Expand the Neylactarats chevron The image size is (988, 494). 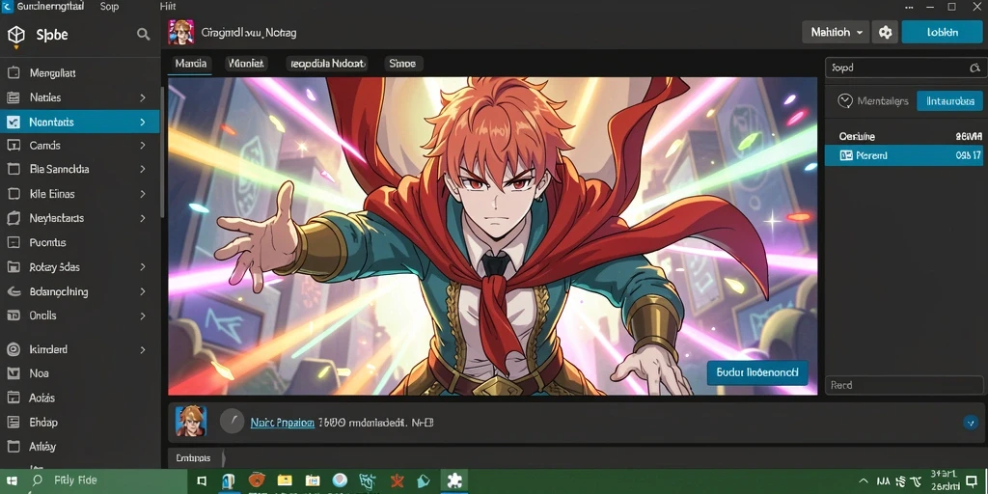143,218
